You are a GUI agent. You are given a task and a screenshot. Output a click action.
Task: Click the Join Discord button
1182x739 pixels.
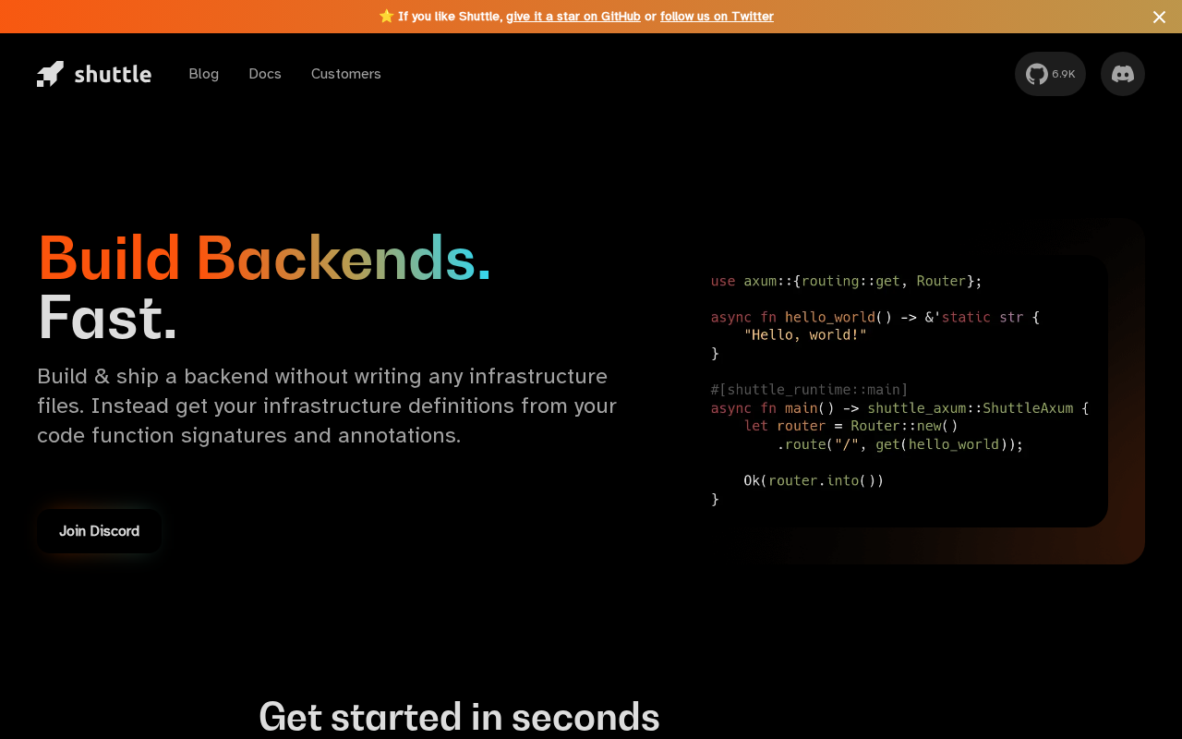100,531
